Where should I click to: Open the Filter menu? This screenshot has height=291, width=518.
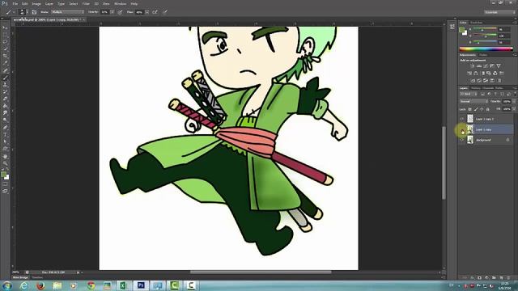click(86, 3)
